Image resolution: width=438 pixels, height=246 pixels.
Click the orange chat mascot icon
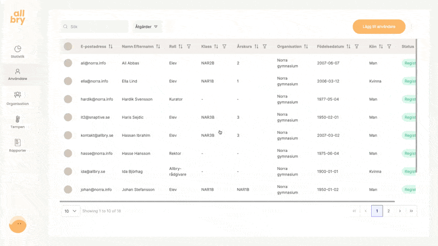click(18, 224)
